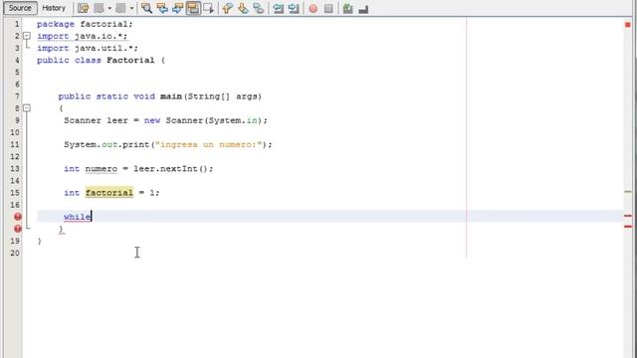Click 'class' keyword on line 4

(88, 60)
